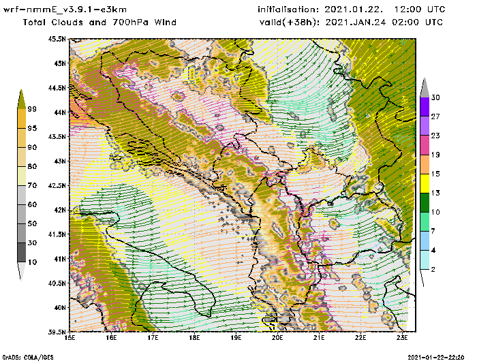Click the 15E longitude axis label
The image size is (477, 361).
70,338
